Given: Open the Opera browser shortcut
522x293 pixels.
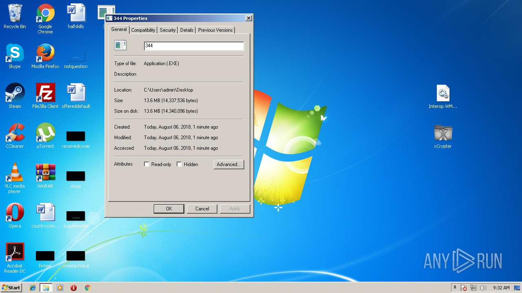Looking at the screenshot, I should pyautogui.click(x=15, y=216).
